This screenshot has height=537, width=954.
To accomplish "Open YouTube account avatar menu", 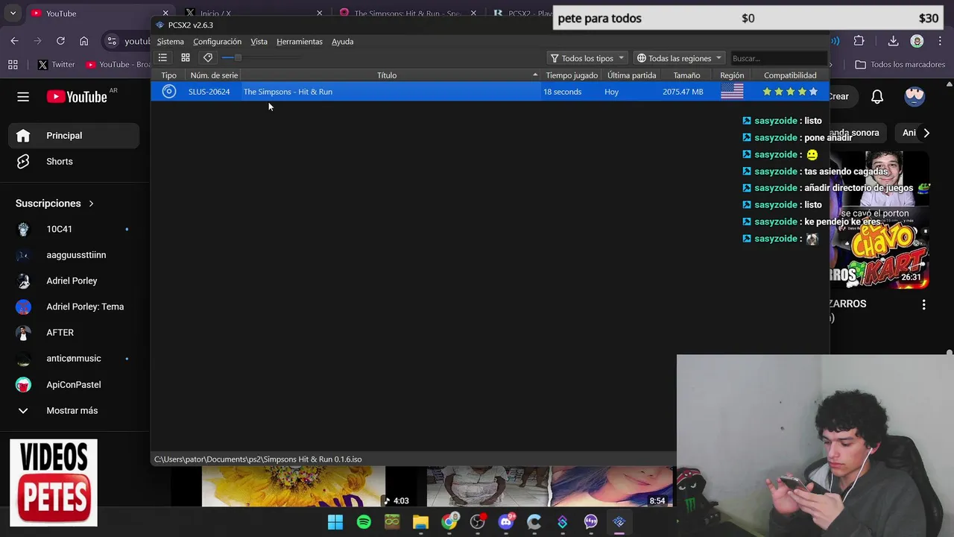I will pos(914,96).
